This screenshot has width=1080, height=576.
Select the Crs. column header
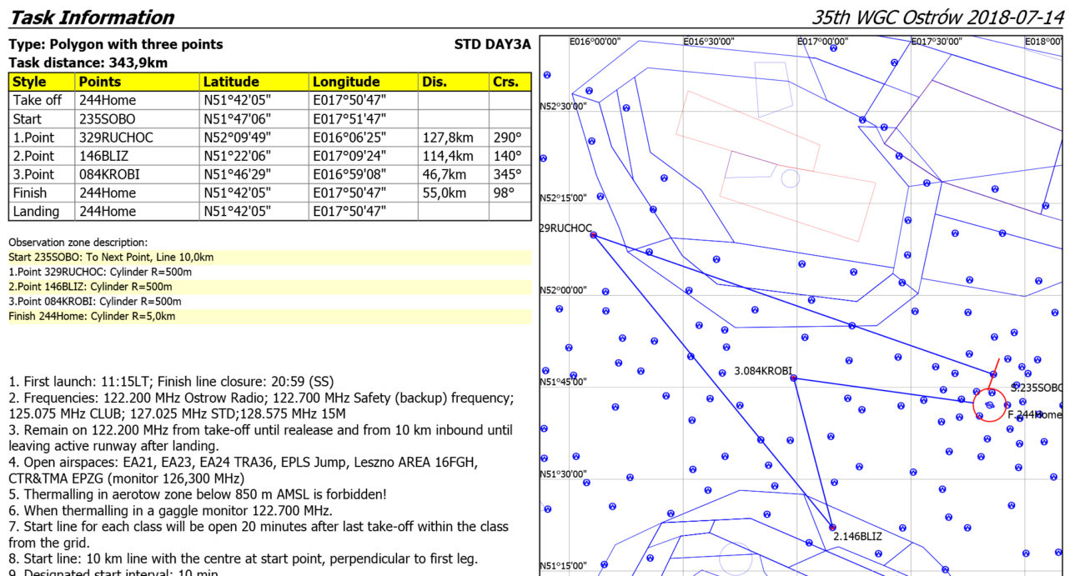pos(510,82)
